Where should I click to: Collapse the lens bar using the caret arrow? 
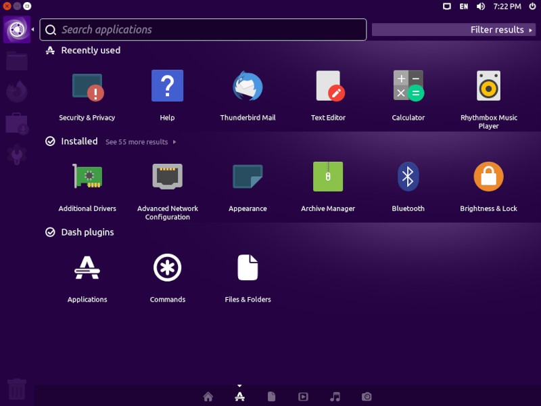coord(239,386)
